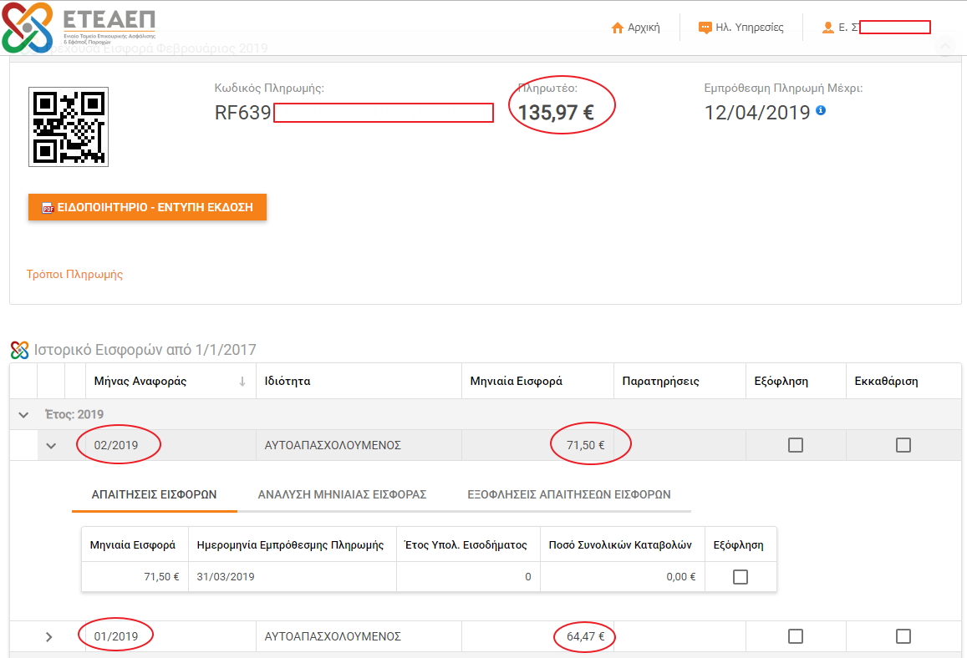Select ΑΠΑΙΤΗΣΕΙΣ ΕΙΣΦΟΡΩΝ tab

coord(154,494)
